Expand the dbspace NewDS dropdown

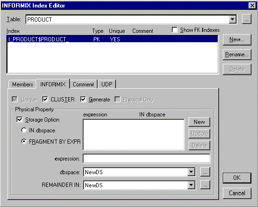point(191,172)
